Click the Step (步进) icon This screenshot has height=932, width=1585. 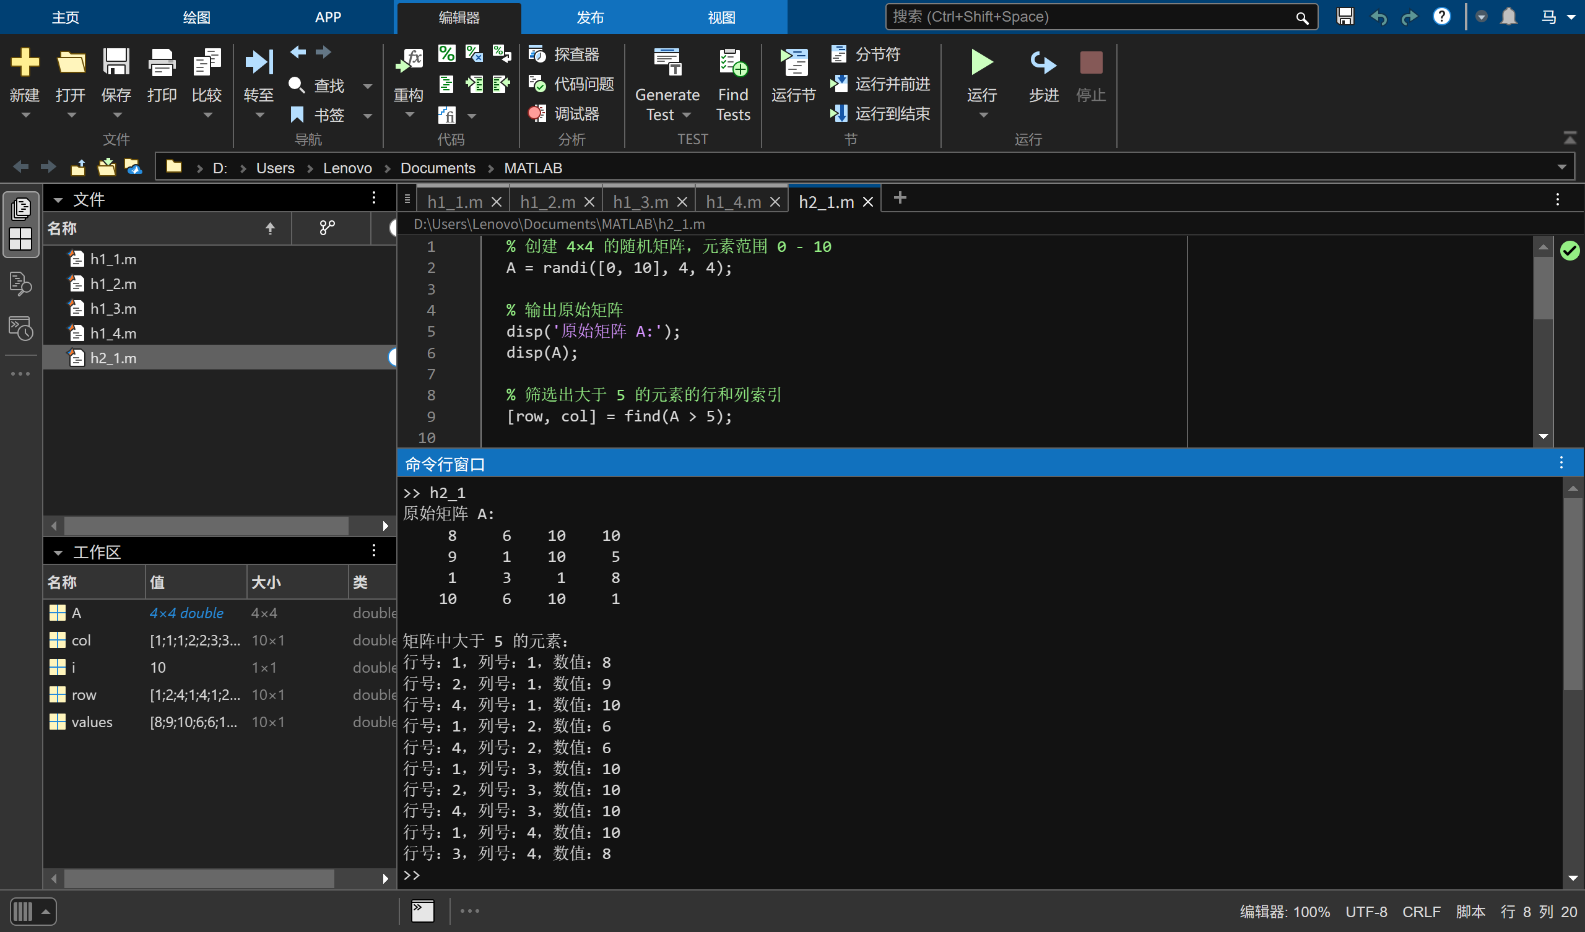pyautogui.click(x=1043, y=63)
